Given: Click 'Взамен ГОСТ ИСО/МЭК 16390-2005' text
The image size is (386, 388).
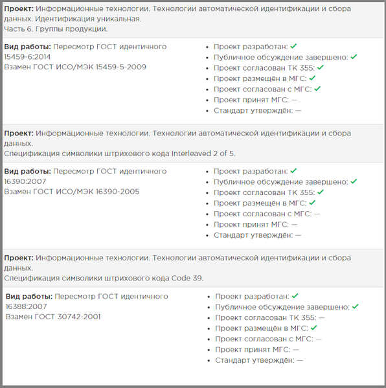Looking at the screenshot, I should 72,192.
